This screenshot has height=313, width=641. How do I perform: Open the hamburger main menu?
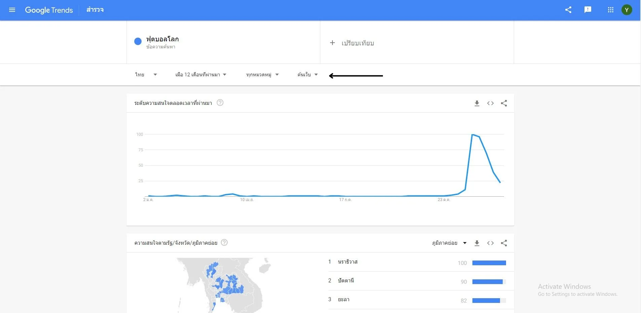12,10
